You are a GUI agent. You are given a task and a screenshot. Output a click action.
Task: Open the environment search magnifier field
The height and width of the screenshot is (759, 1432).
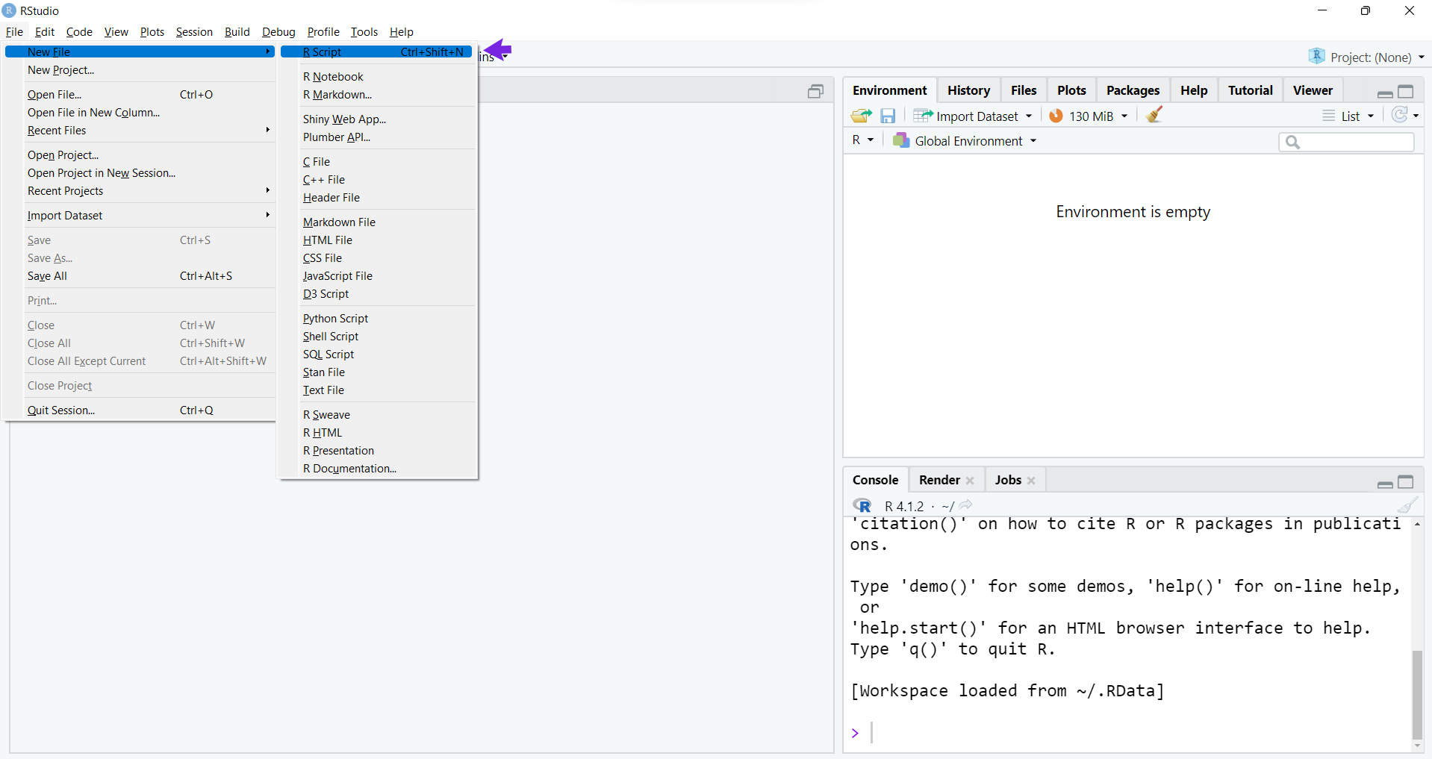click(1292, 142)
